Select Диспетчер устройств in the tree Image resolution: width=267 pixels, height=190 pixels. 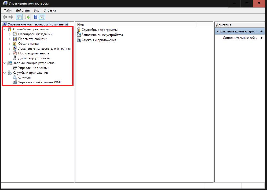pyautogui.click(x=34, y=58)
